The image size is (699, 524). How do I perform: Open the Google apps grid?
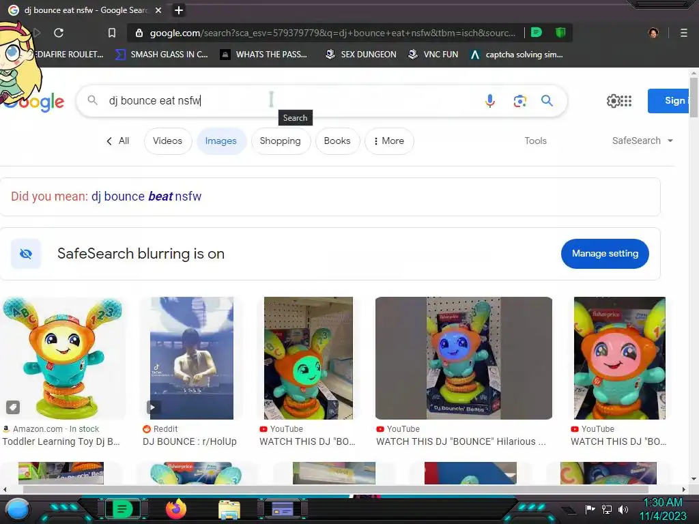point(626,101)
